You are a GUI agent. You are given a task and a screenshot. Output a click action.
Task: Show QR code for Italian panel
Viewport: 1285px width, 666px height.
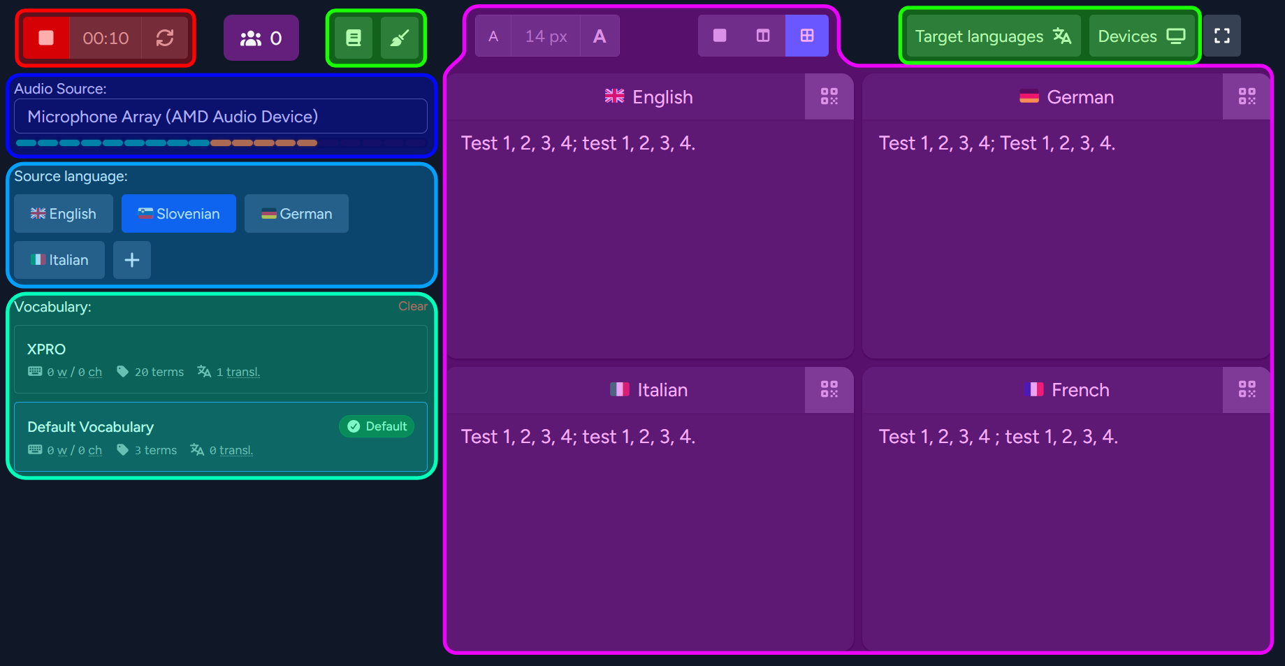tap(829, 390)
